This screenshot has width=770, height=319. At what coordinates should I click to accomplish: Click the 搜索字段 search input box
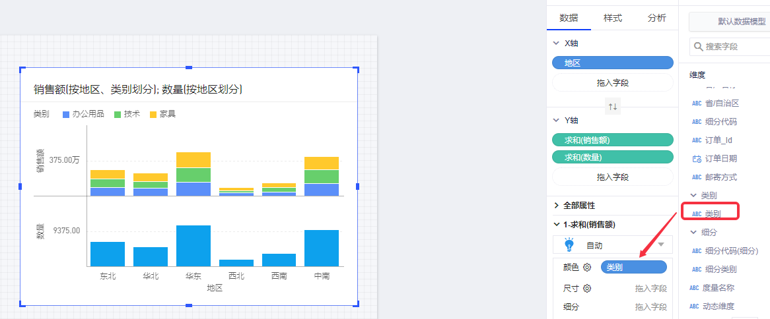point(733,47)
